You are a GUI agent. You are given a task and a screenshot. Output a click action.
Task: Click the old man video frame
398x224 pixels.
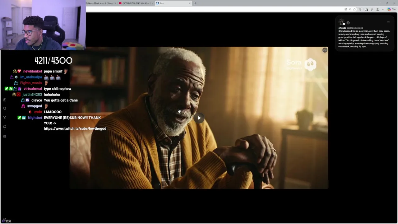(199, 118)
